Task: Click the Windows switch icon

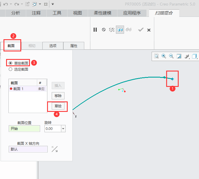Action: click(x=34, y=4)
